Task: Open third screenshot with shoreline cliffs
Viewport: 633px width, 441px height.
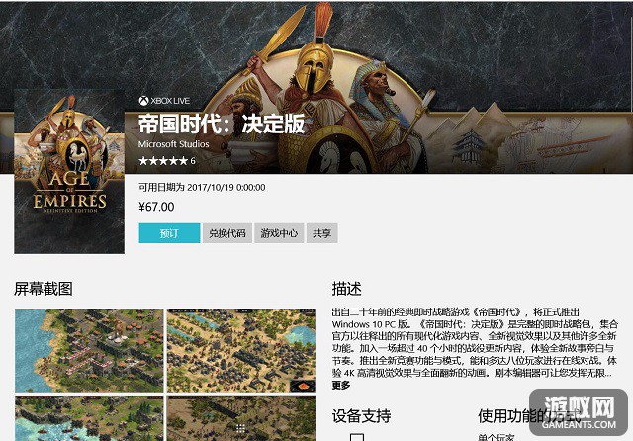Action: click(x=89, y=418)
